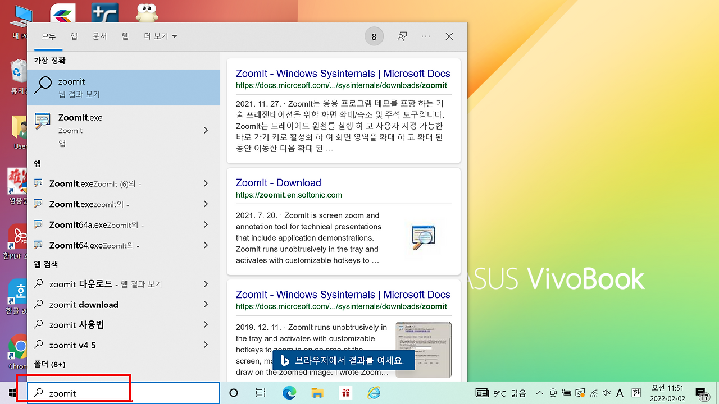Open the zoomit.en.softonic.com URL
This screenshot has width=719, height=404.
coord(289,195)
